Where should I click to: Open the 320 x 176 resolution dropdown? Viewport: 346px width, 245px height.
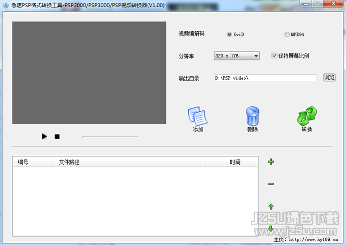[x=236, y=56]
